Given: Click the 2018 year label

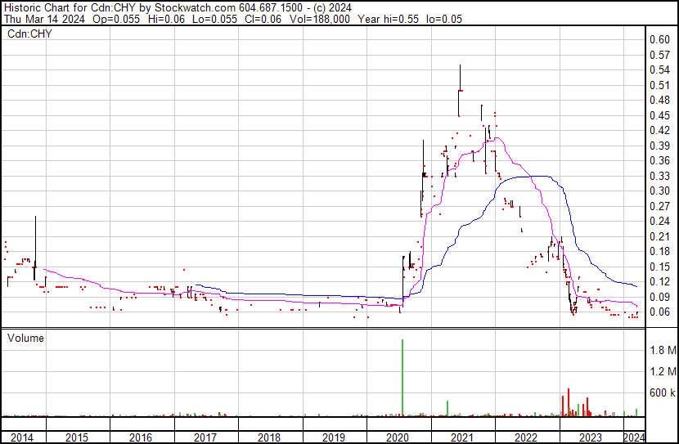Looking at the screenshot, I should (269, 437).
